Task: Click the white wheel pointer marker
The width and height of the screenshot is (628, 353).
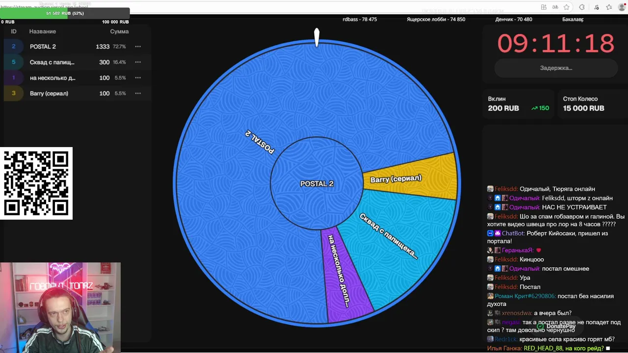Action: pos(316,37)
